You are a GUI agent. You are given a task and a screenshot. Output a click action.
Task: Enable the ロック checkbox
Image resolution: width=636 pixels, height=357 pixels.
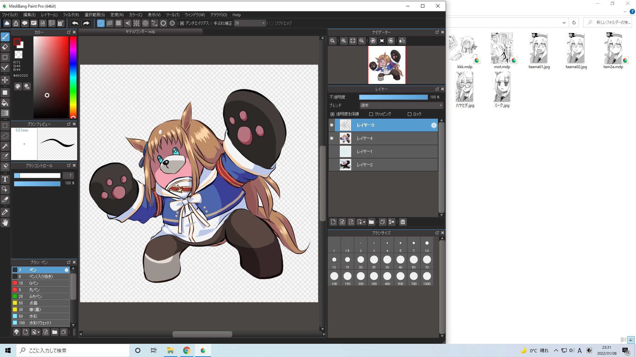click(409, 114)
